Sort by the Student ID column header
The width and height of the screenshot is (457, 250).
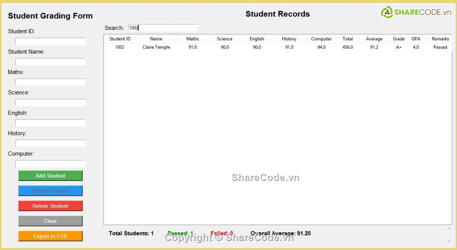point(120,39)
